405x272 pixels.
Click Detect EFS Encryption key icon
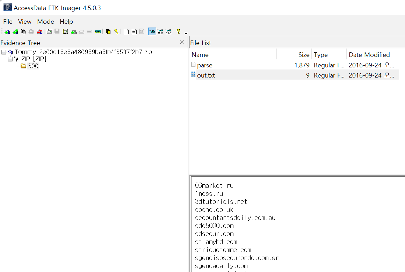tap(116, 31)
